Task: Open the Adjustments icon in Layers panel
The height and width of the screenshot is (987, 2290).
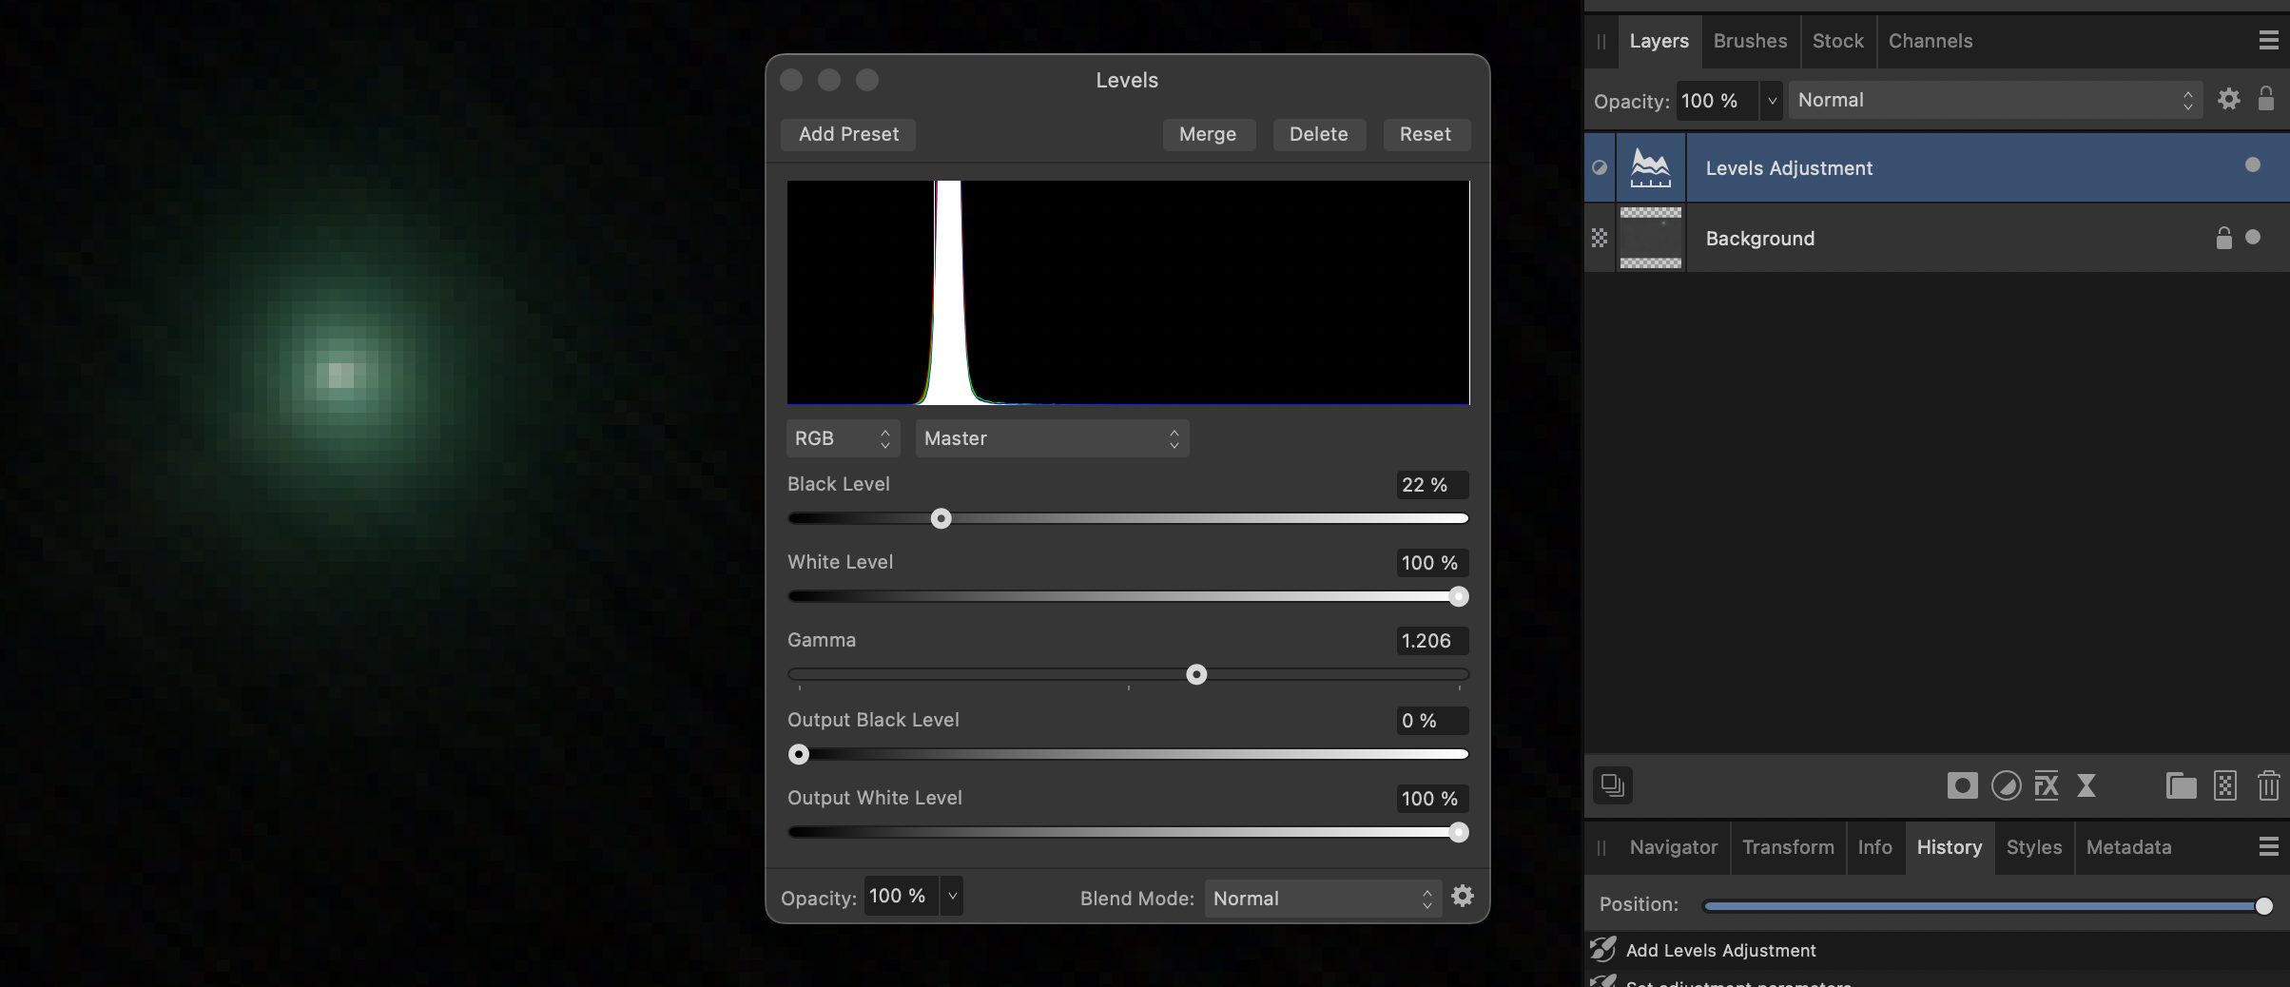Action: (x=2006, y=785)
